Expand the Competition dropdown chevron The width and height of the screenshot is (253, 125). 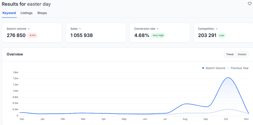[x=217, y=29]
